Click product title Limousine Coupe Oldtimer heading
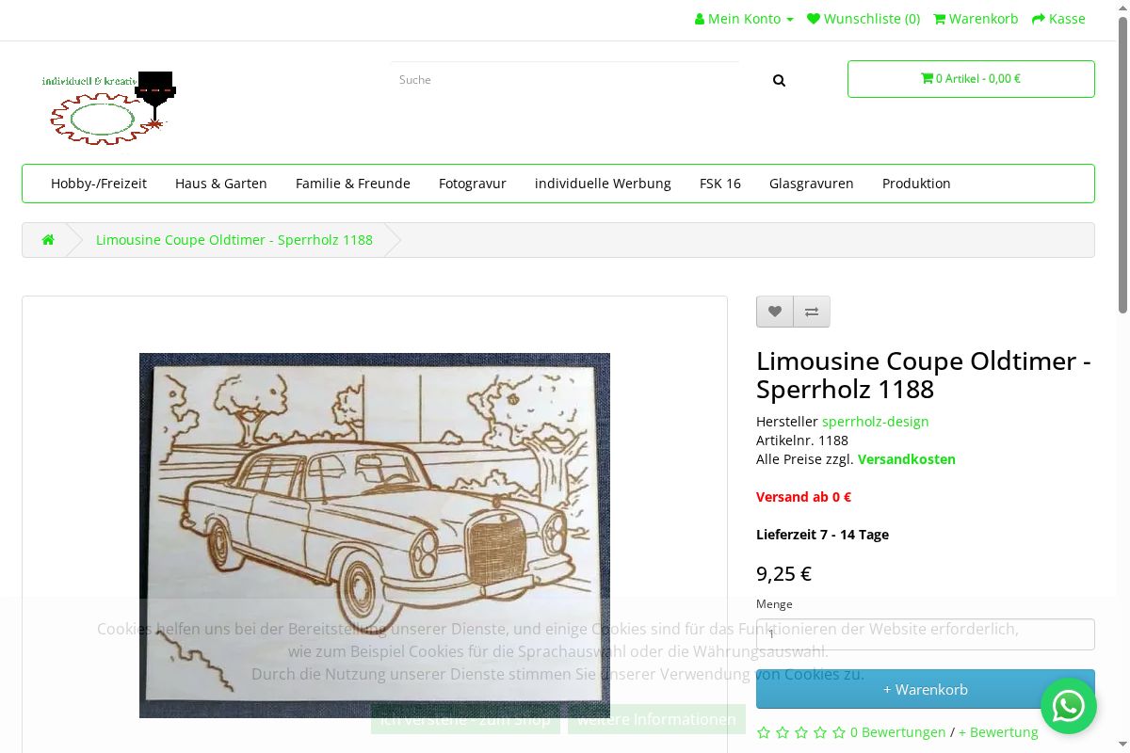 click(924, 375)
